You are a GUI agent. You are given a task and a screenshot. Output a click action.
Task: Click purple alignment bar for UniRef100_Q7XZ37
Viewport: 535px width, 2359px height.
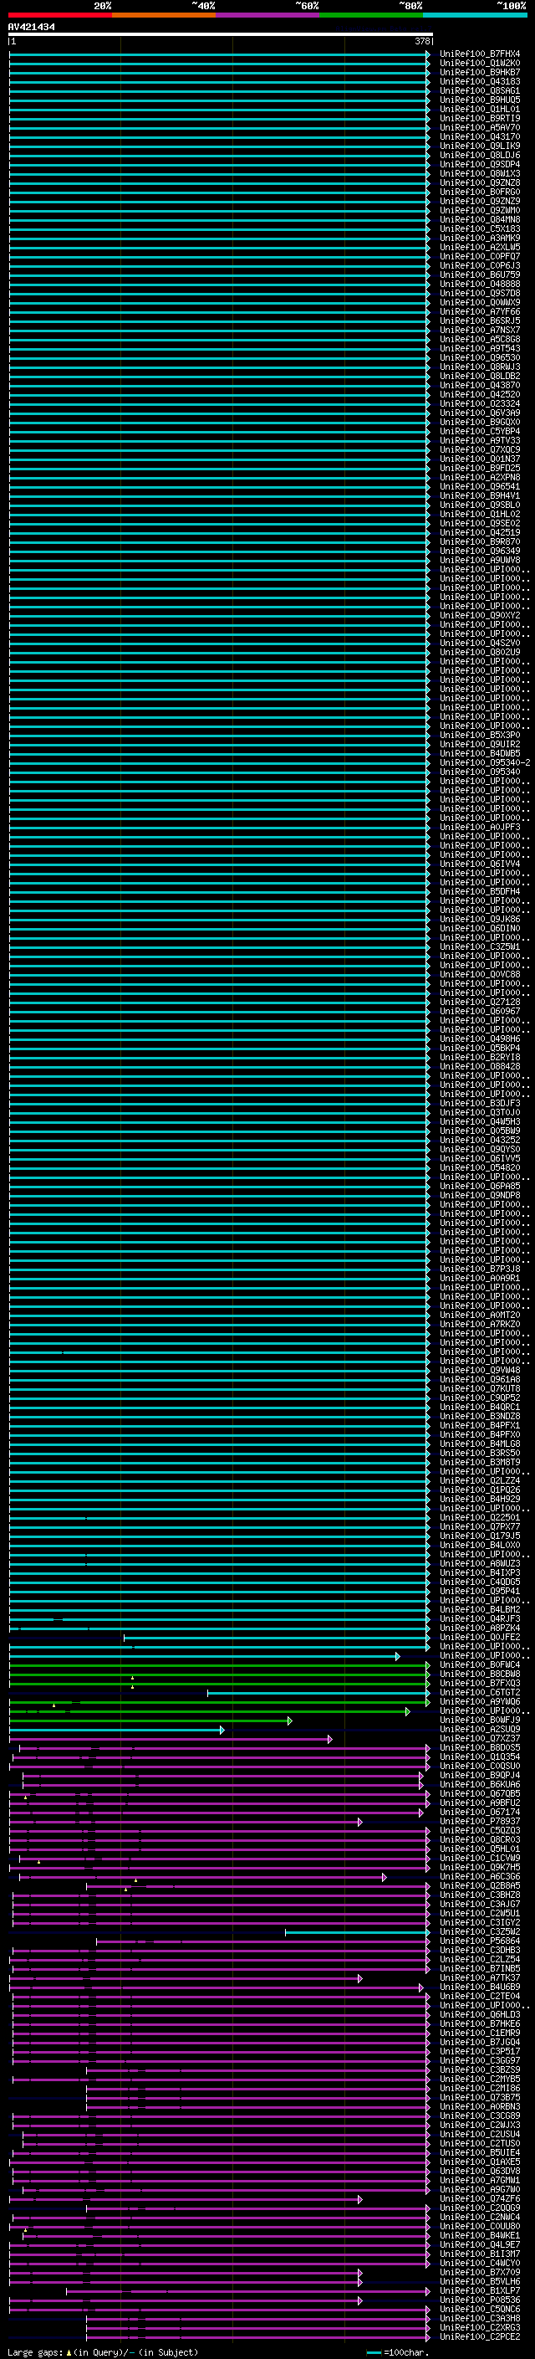point(171,1738)
